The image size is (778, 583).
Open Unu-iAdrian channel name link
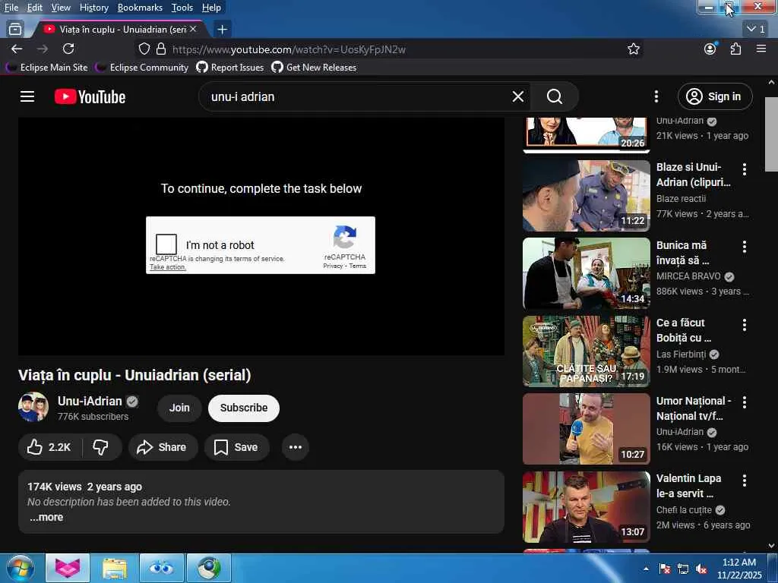[x=90, y=401]
